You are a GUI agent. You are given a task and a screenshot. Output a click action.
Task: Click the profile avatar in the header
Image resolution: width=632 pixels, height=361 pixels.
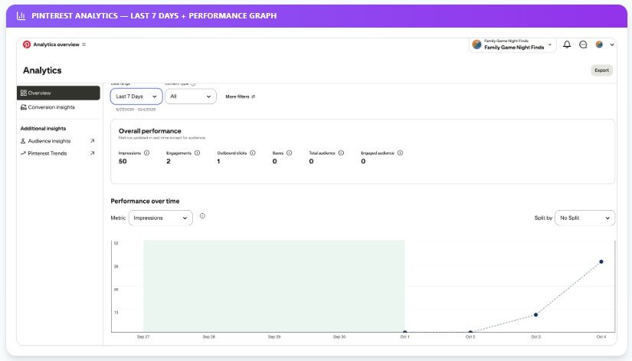point(599,44)
